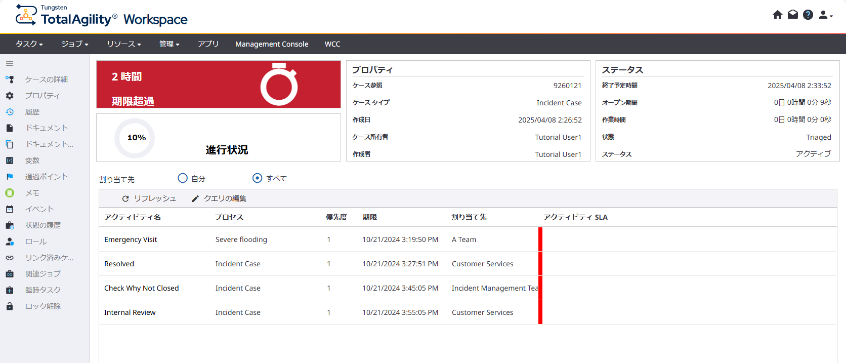Click the Home icon in header
846x363 pixels.
coord(778,15)
